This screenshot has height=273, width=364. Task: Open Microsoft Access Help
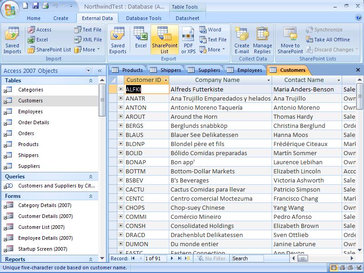pyautogui.click(x=359, y=17)
